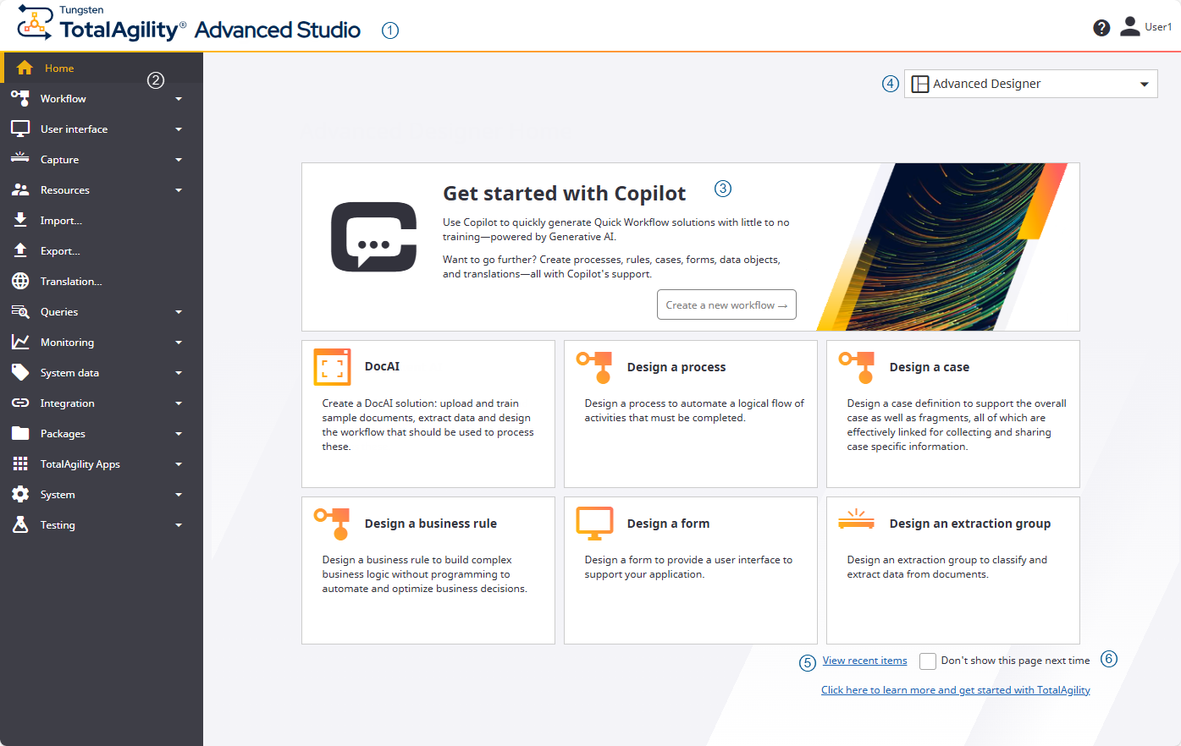
Task: Click the Translation globe icon
Action: [20, 281]
